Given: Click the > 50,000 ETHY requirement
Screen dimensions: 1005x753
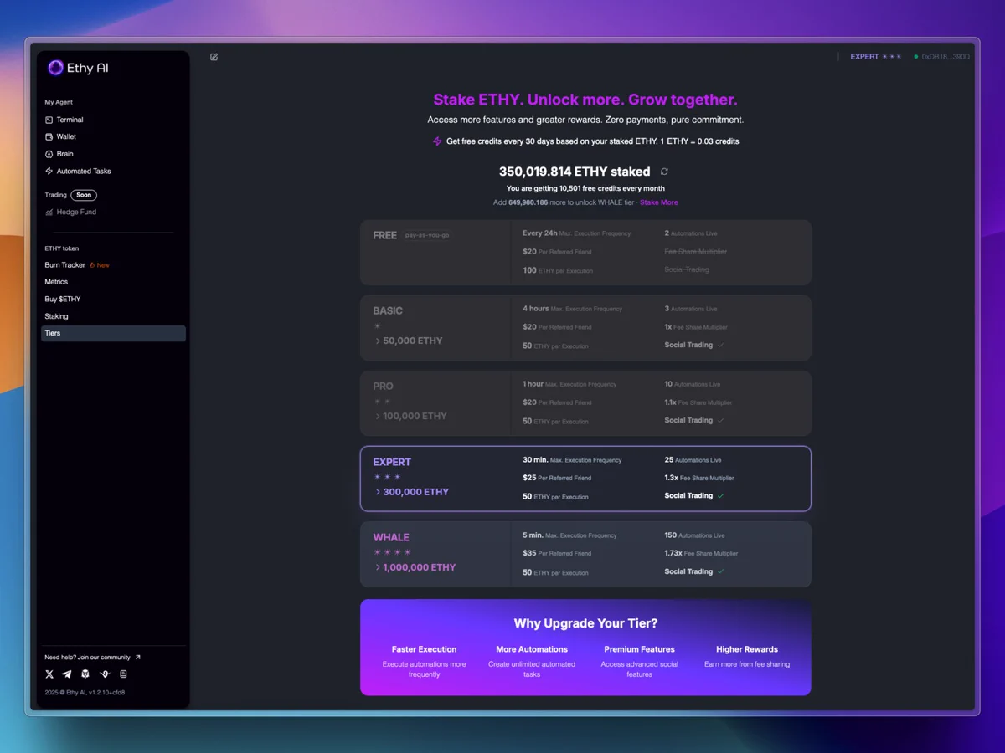Looking at the screenshot, I should (x=408, y=341).
